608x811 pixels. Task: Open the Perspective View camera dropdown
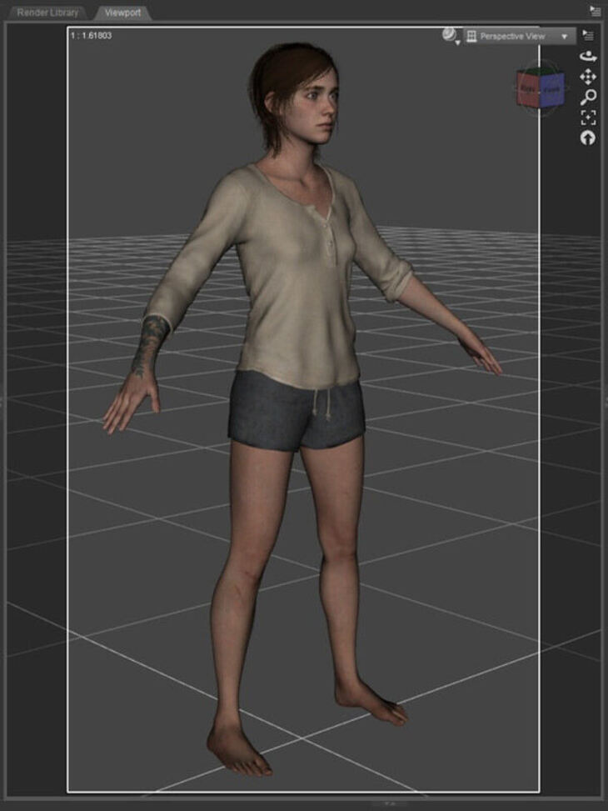(520, 37)
